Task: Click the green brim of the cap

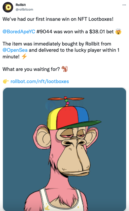Action: click(x=80, y=124)
